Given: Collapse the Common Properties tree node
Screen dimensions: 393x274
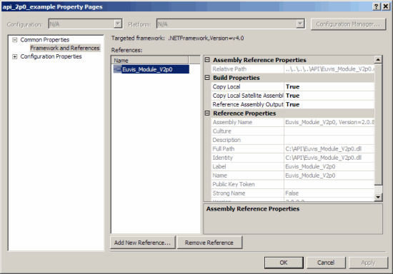Looking at the screenshot, I should coord(15,40).
